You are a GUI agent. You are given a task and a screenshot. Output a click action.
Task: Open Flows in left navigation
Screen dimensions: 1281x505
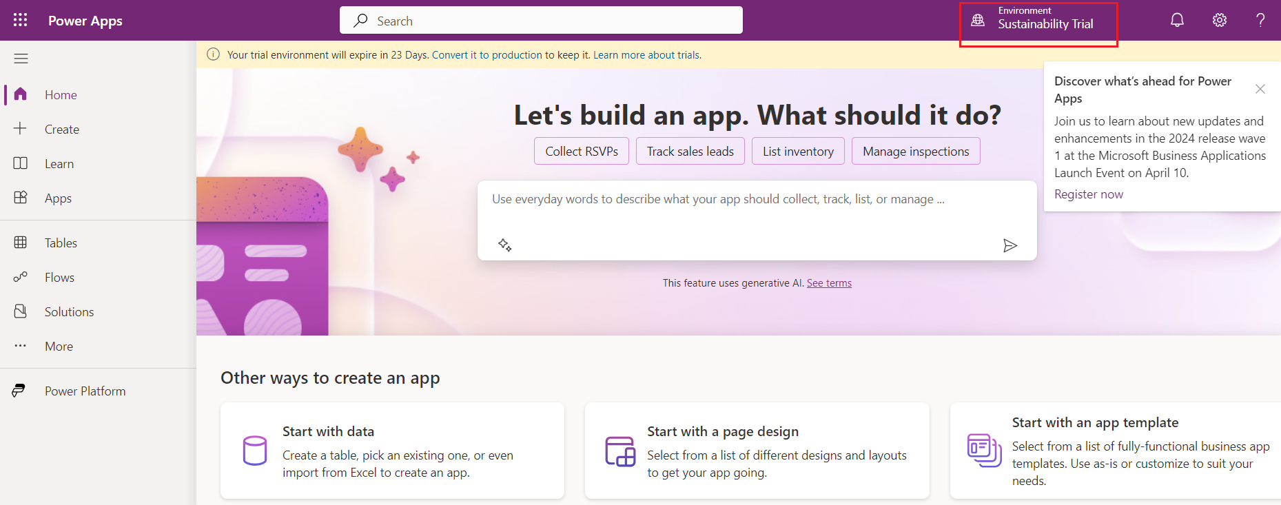[59, 278]
